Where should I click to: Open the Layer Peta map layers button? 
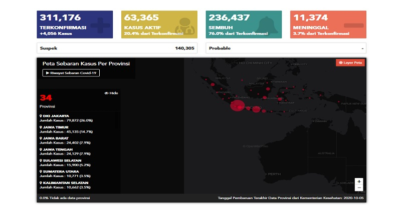tap(350, 62)
